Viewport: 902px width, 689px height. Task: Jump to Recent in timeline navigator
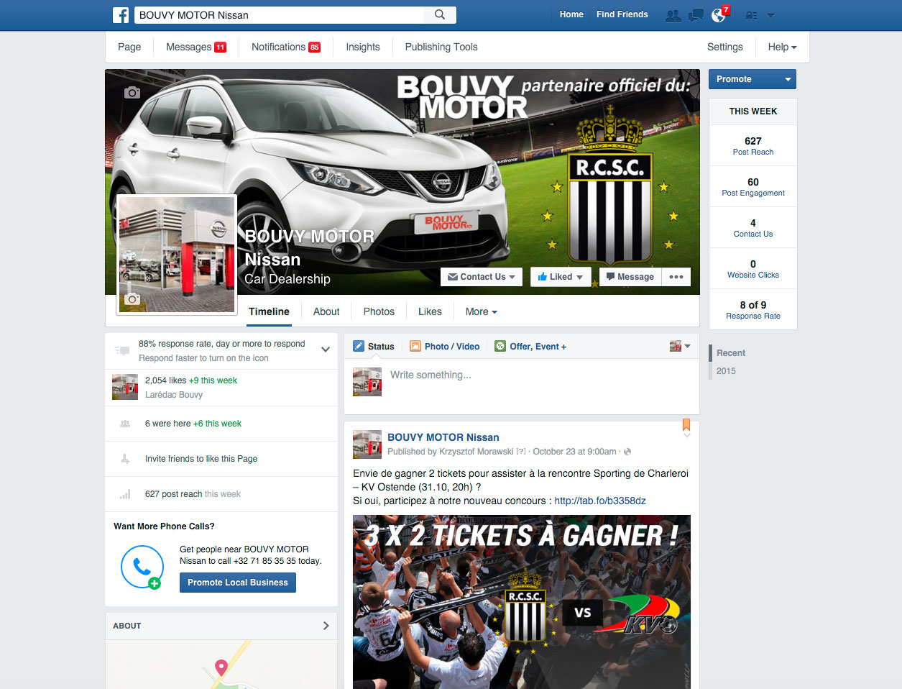coord(731,353)
